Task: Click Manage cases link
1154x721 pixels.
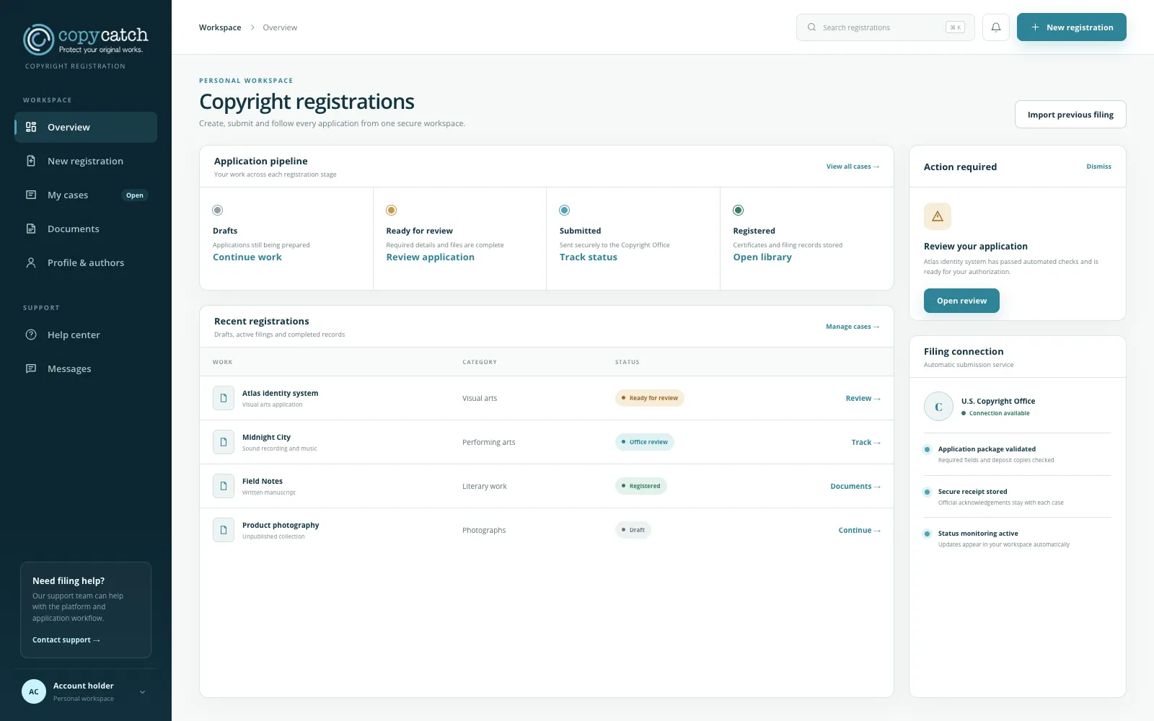Action: [x=853, y=327]
